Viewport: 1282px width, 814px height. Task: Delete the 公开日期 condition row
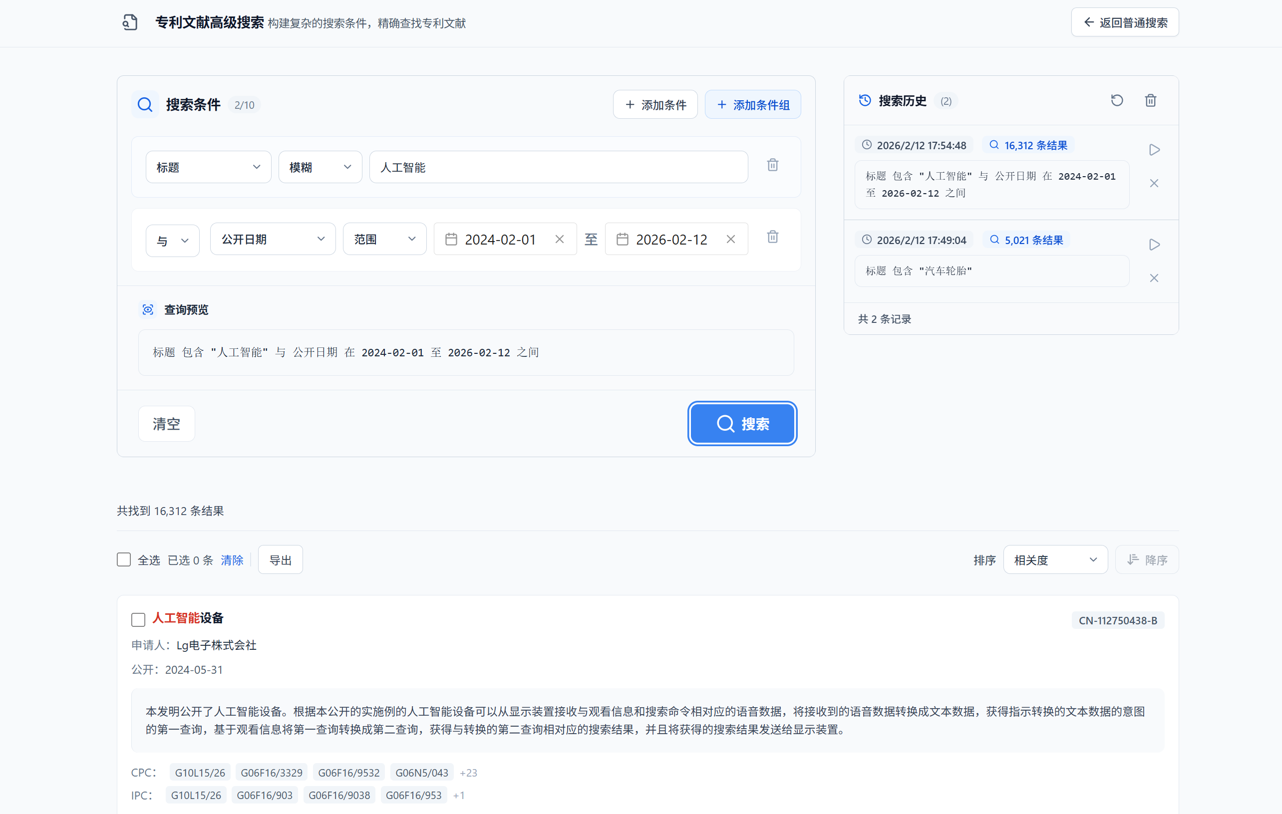tap(772, 237)
